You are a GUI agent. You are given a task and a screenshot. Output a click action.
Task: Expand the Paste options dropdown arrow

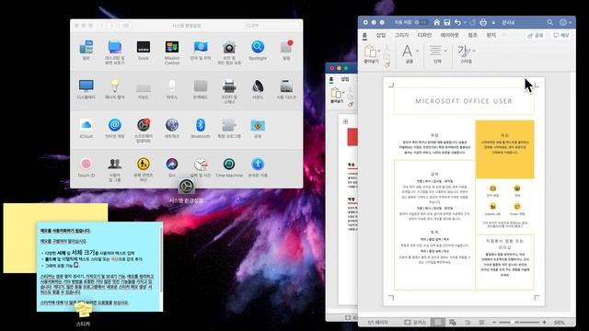pyautogui.click(x=380, y=51)
